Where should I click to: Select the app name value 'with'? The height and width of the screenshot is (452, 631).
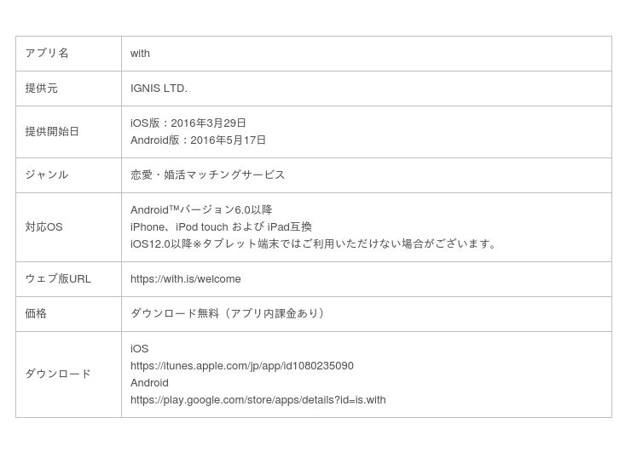[140, 54]
